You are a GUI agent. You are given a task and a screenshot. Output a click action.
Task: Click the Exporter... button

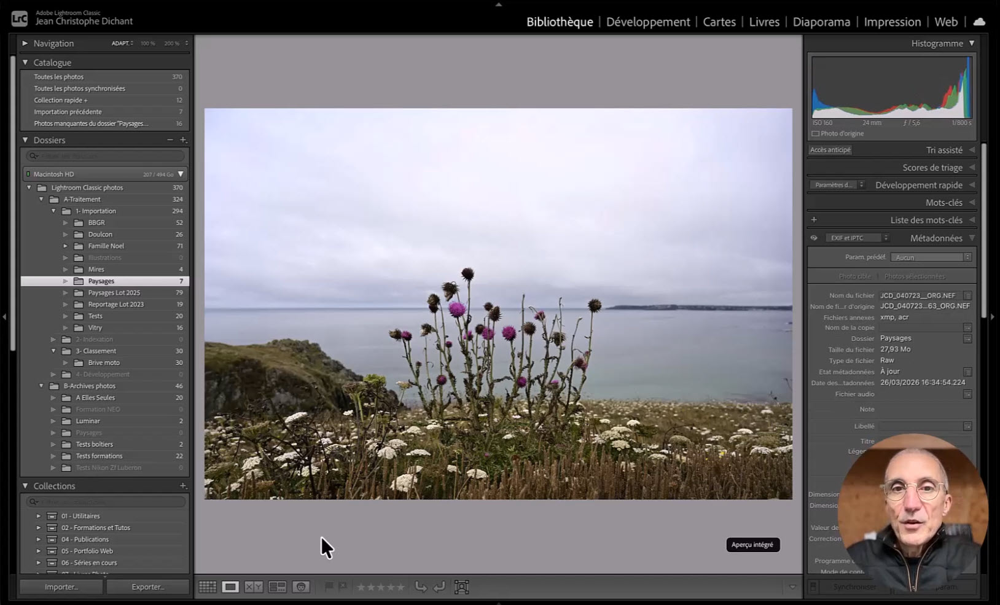point(148,587)
